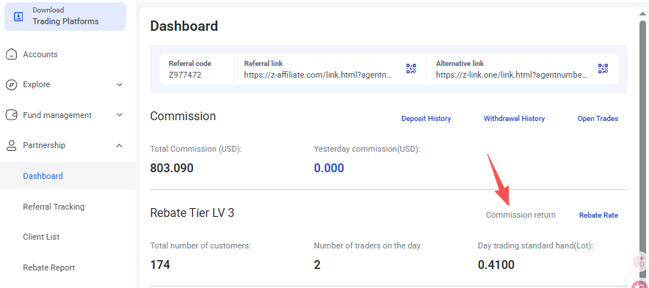
Task: Collapse the Partnership section chevron
Action: [119, 145]
